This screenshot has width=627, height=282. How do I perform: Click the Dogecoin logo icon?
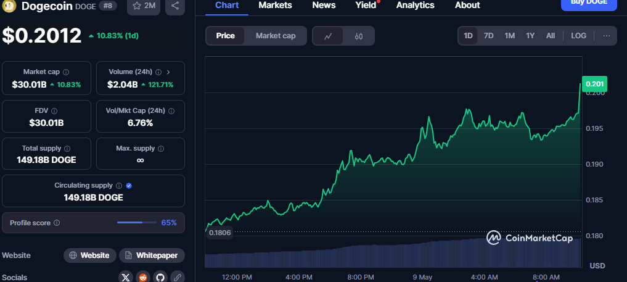pos(9,6)
